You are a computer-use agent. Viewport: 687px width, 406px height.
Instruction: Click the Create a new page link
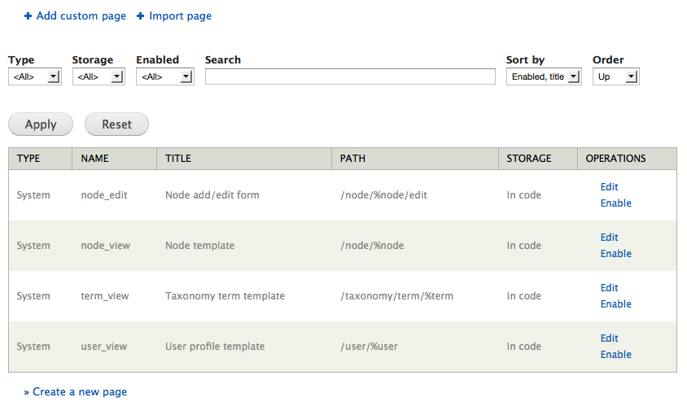coord(79,392)
